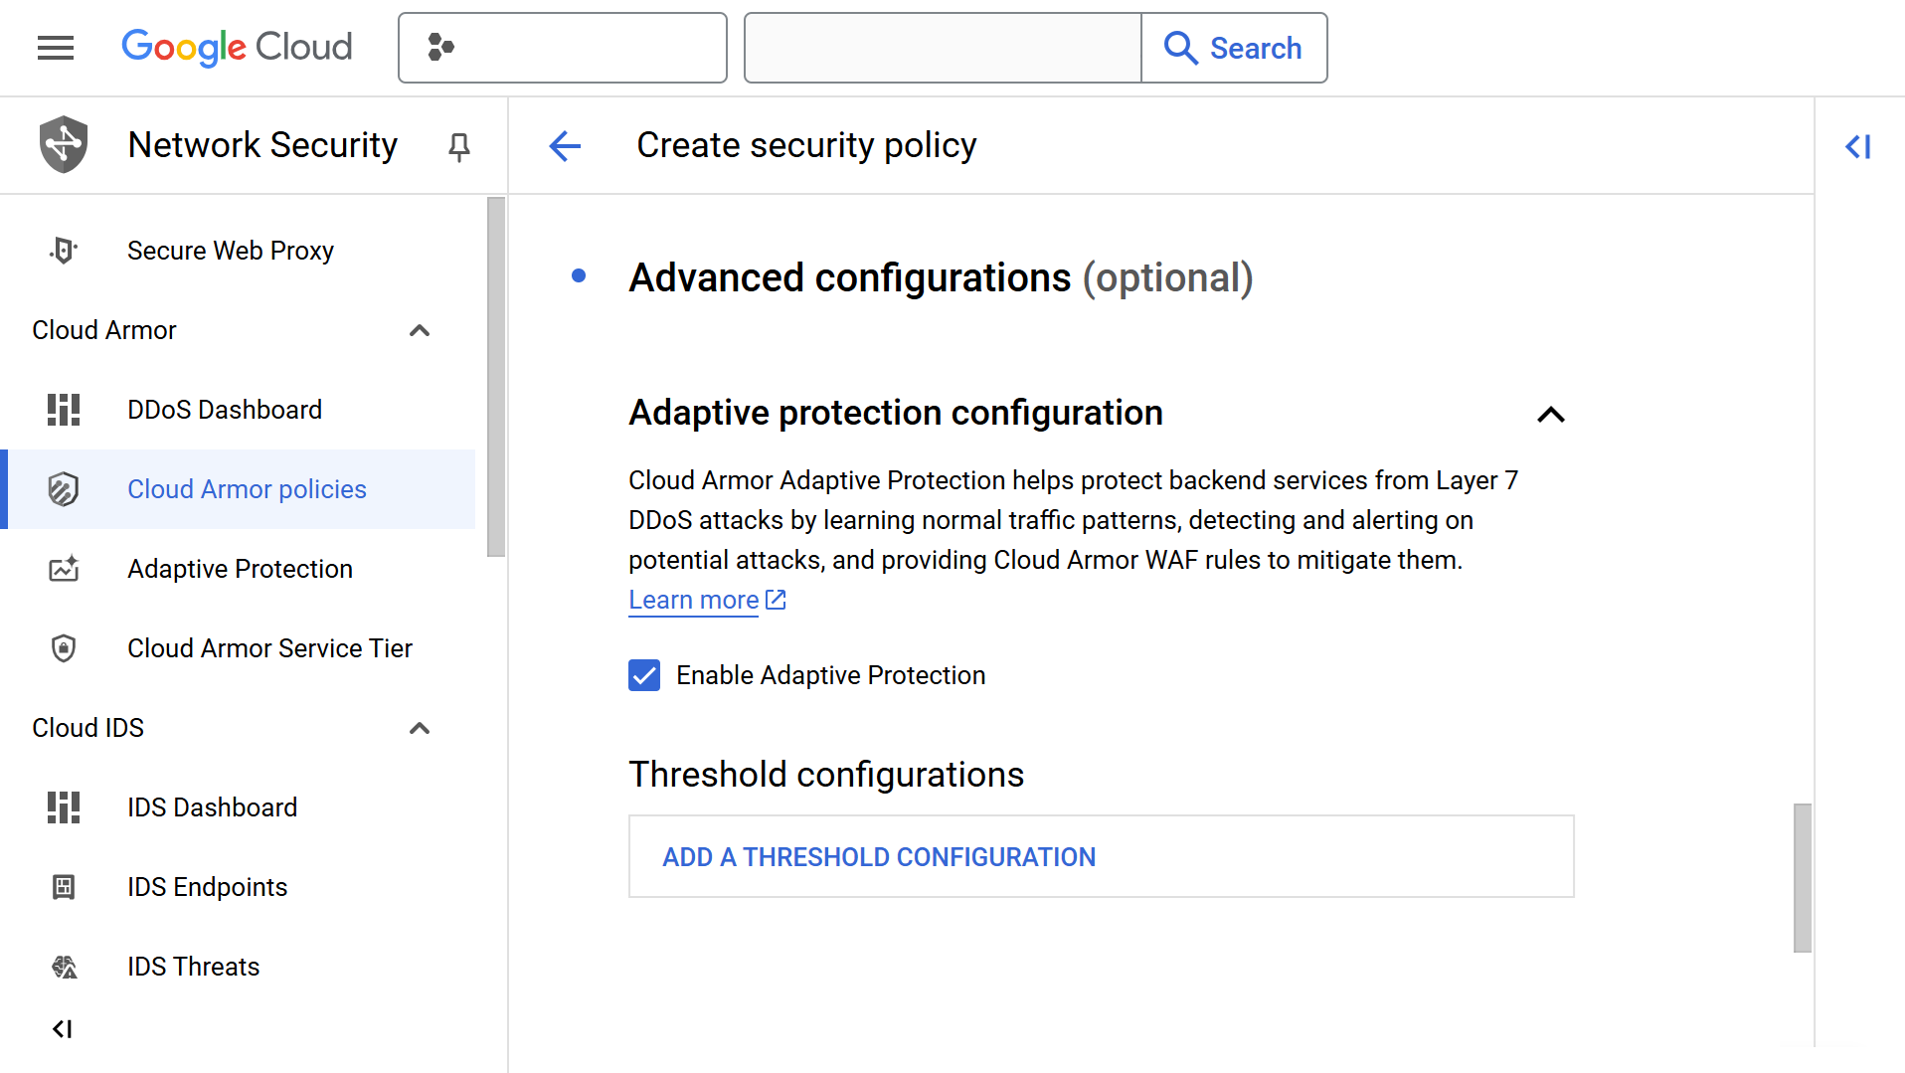This screenshot has height=1073, width=1905.
Task: Select Cloud Armor Service Tier menu item
Action: pos(269,648)
